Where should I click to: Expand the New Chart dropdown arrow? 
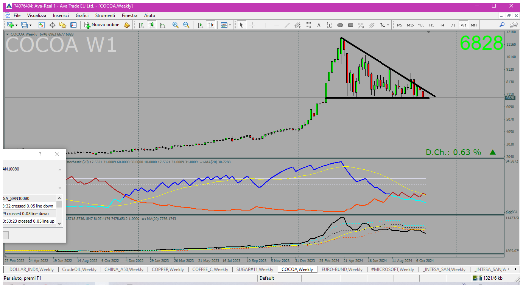click(16, 25)
